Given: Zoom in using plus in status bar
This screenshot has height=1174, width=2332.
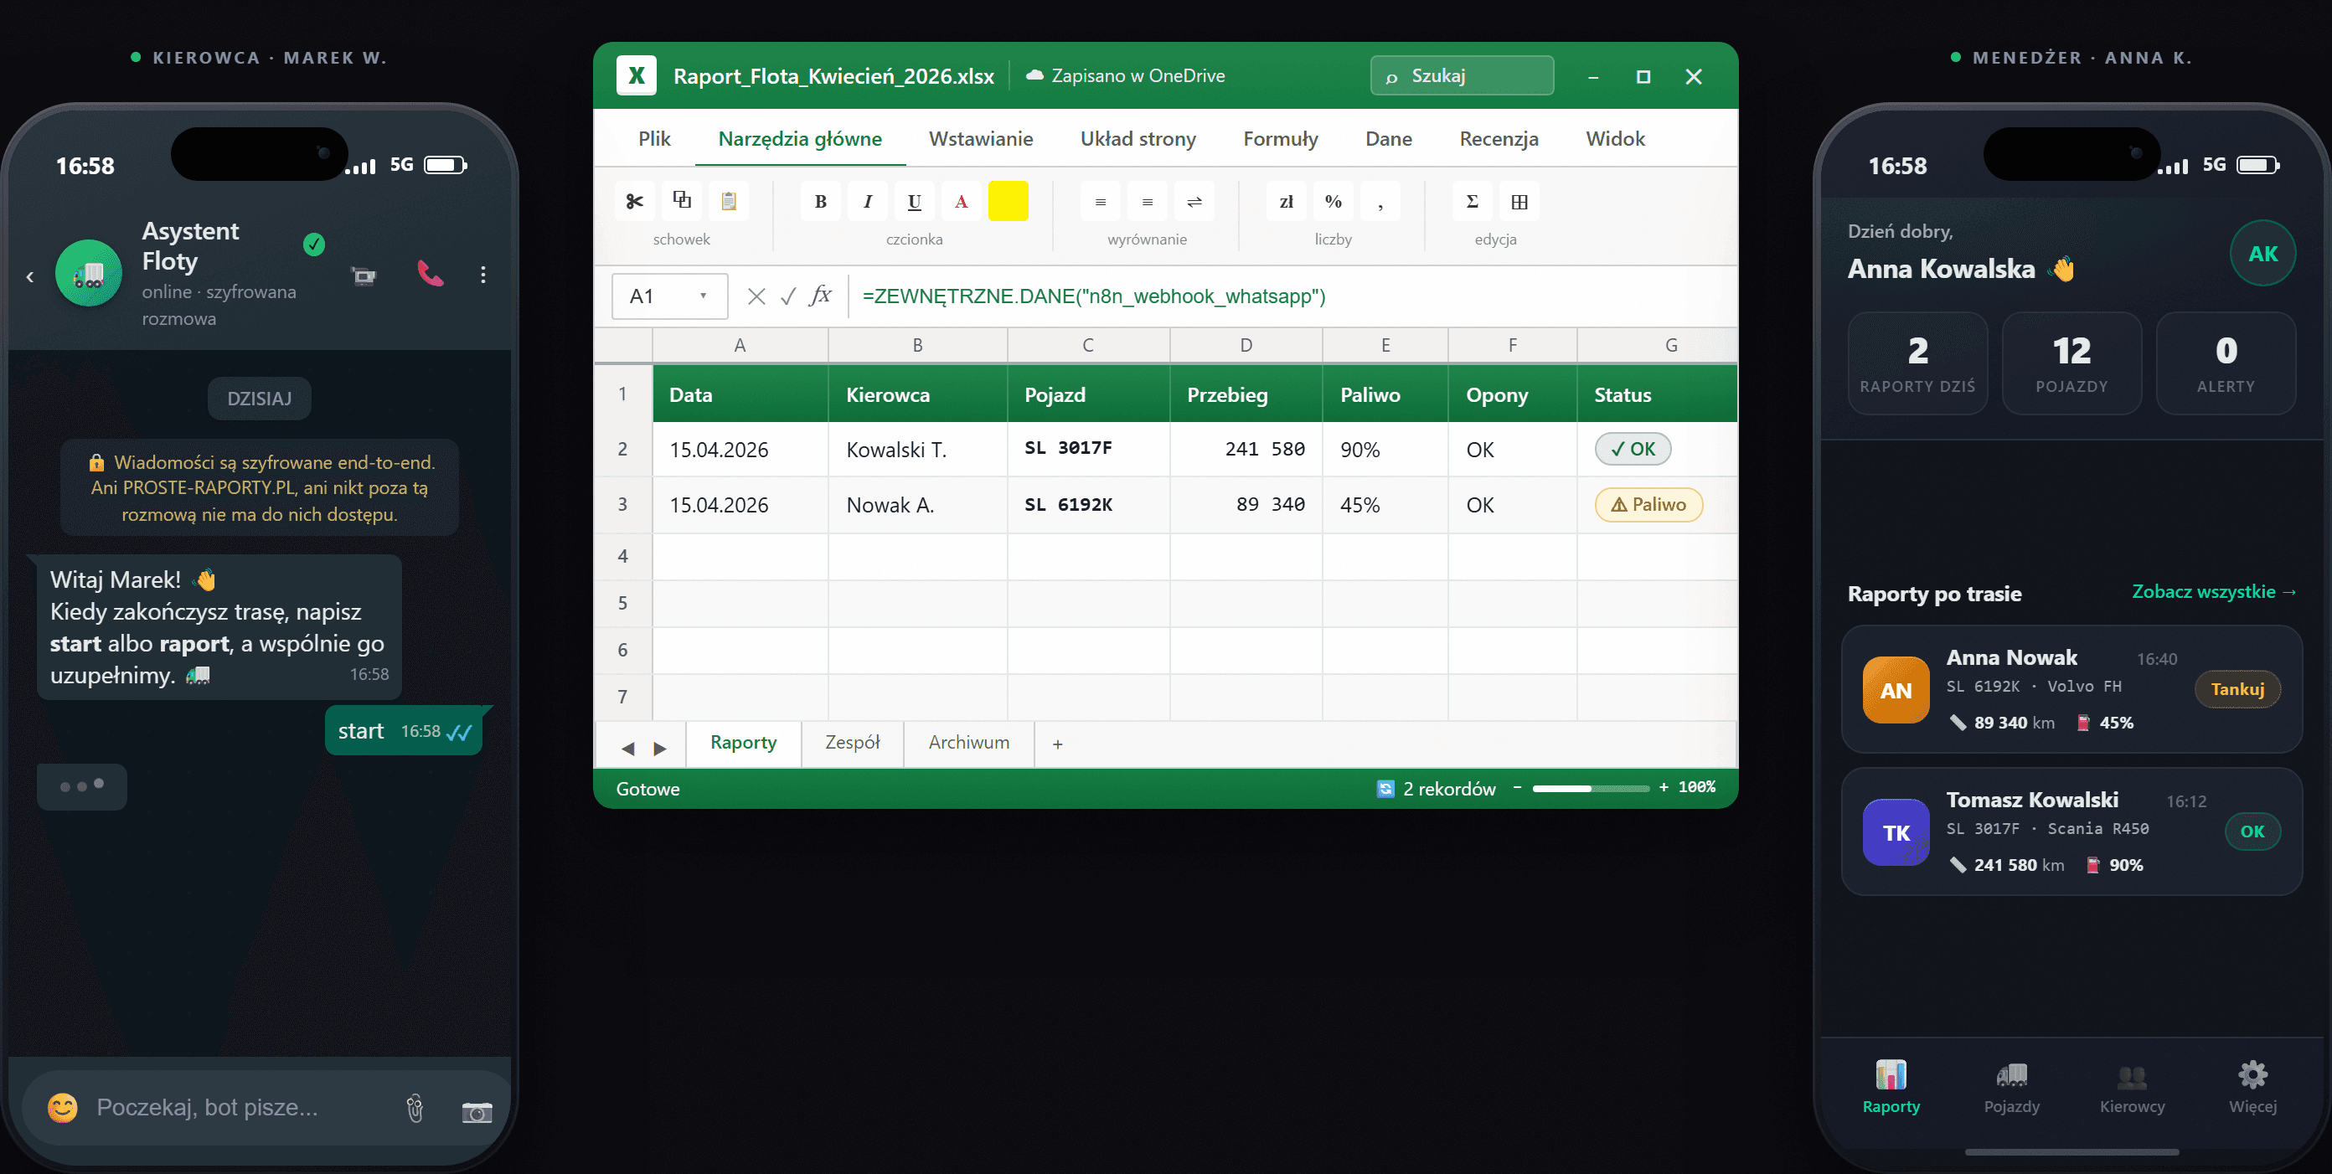Looking at the screenshot, I should tap(1664, 787).
